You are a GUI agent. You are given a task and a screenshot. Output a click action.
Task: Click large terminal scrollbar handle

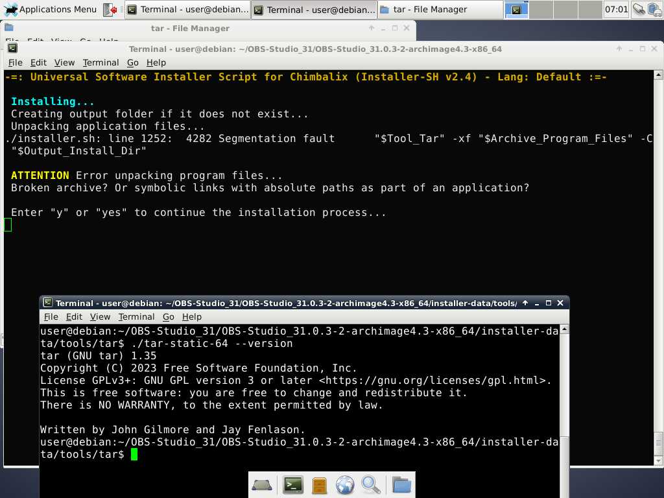(x=658, y=444)
